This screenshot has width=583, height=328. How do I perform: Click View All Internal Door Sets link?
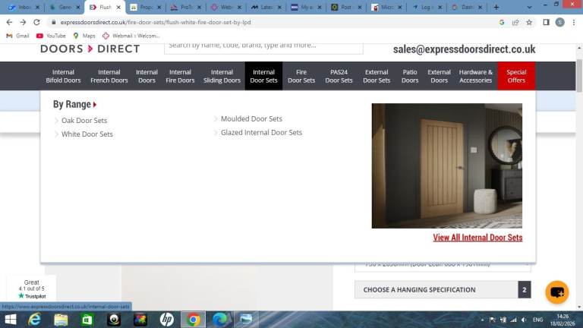click(x=477, y=238)
